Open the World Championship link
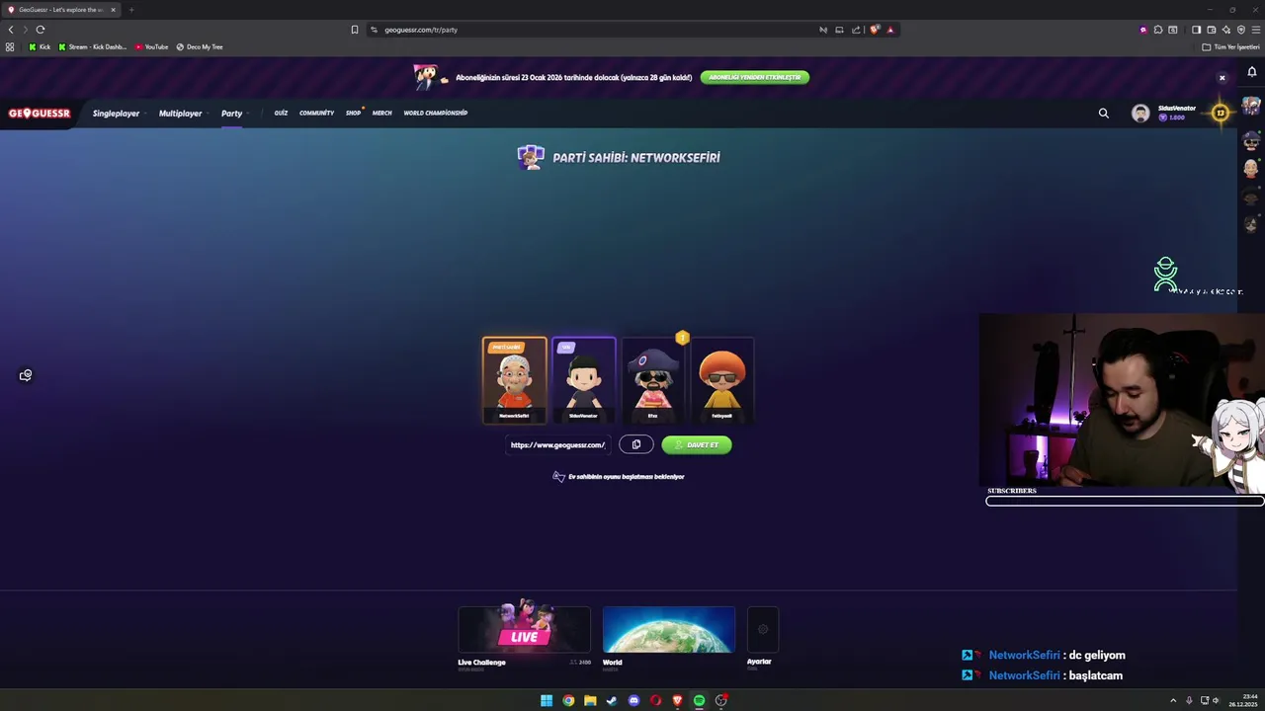 [x=435, y=113]
